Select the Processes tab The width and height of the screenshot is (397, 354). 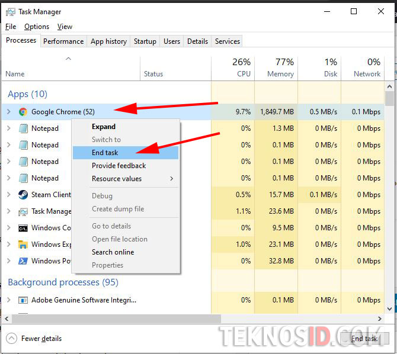pos(21,40)
